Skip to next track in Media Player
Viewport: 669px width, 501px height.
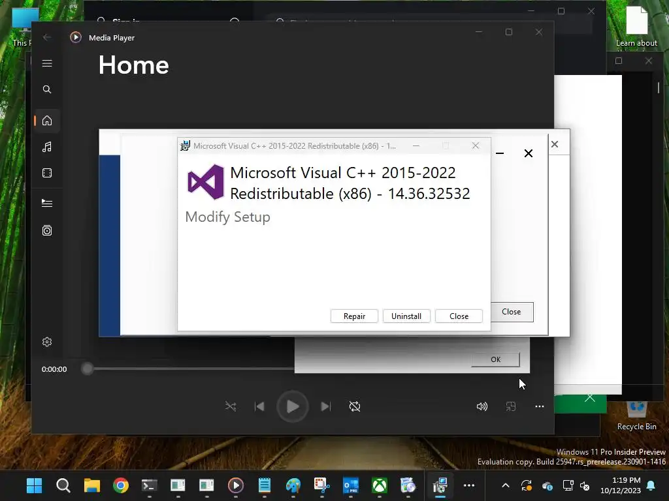click(325, 406)
